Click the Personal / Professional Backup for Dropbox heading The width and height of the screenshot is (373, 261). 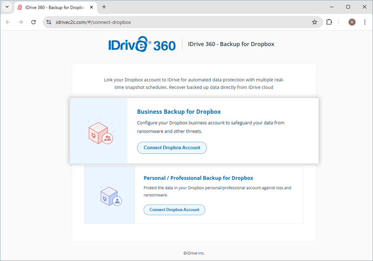[198, 178]
